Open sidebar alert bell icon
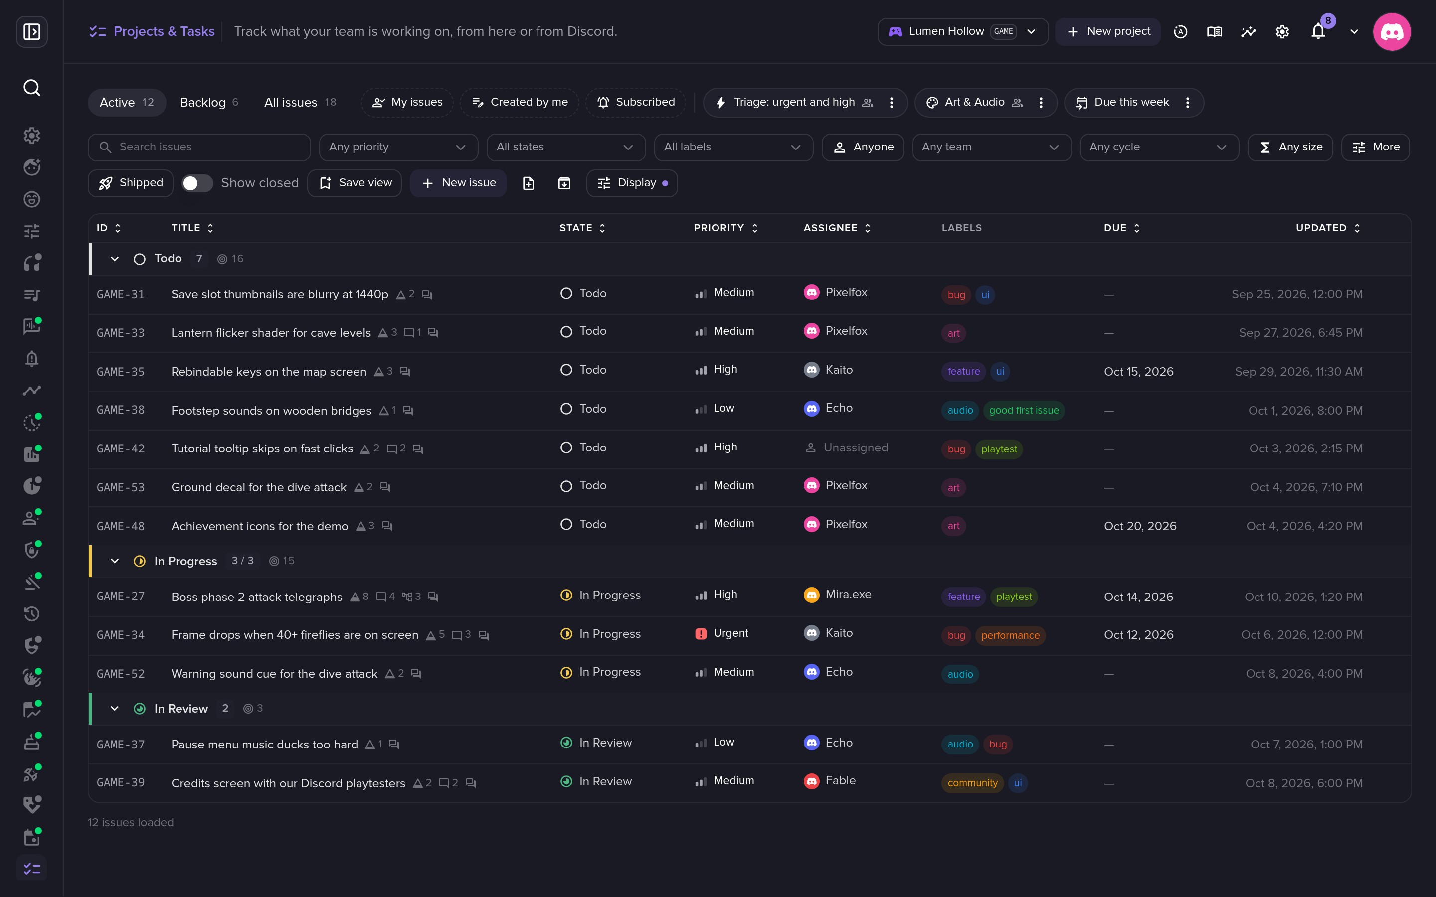 pyautogui.click(x=31, y=358)
